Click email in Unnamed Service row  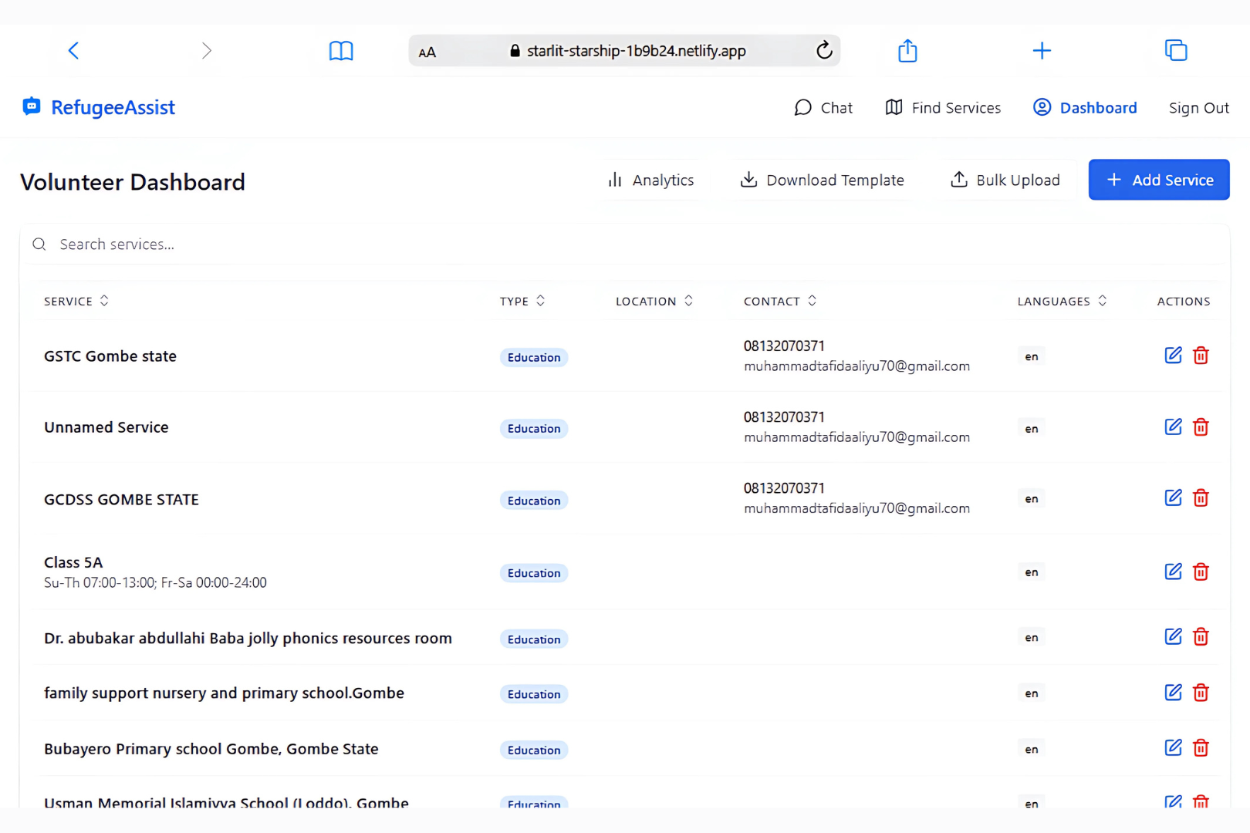(856, 437)
